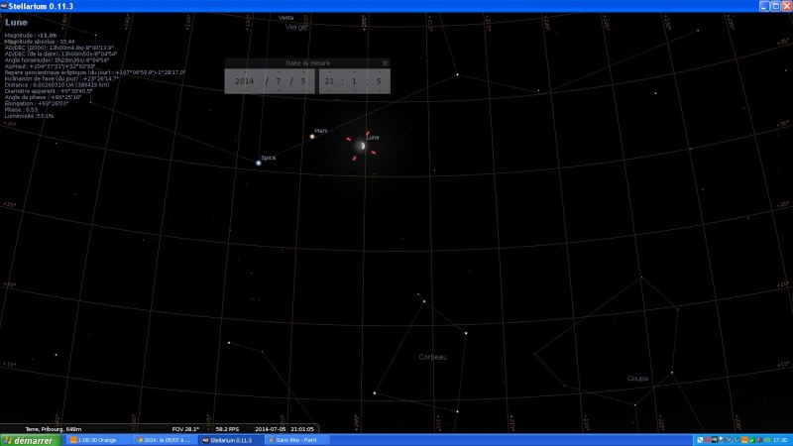The width and height of the screenshot is (793, 446).
Task: Click the Vesta label at the top
Action: point(285,18)
